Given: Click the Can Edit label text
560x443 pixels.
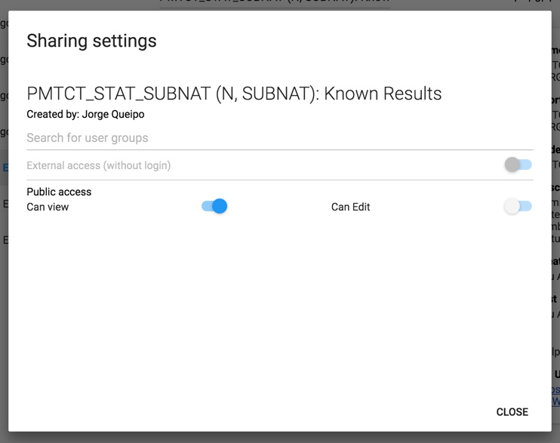Looking at the screenshot, I should pos(350,207).
